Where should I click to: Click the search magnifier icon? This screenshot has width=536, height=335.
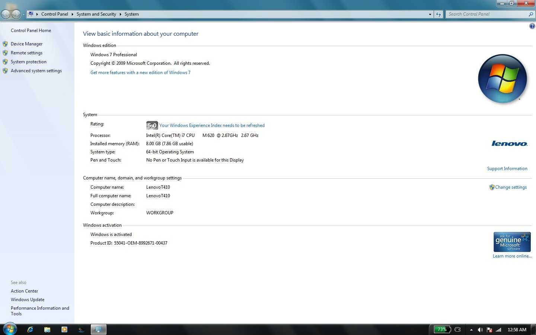tap(531, 14)
